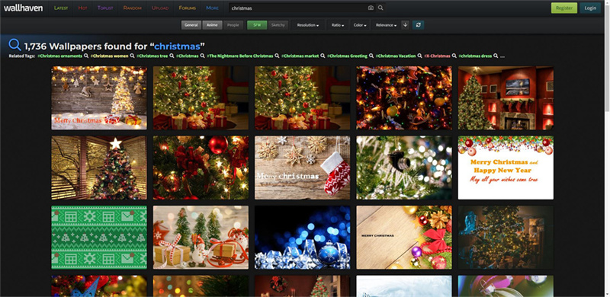Screen dimensions: 610x297
Task: Click the #Christmas market tag
Action: point(300,56)
